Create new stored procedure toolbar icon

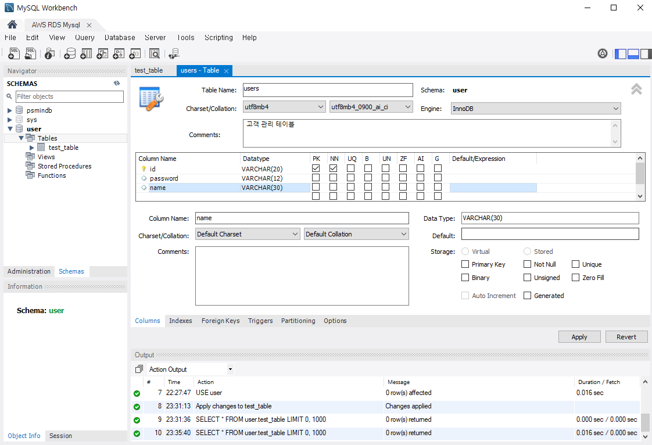(119, 53)
